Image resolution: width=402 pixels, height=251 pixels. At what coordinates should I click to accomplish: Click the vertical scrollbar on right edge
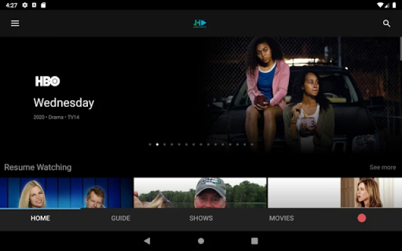(x=400, y=49)
